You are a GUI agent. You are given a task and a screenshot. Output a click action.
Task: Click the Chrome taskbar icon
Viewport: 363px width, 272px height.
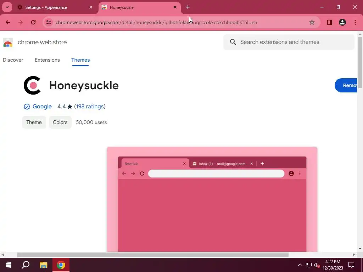pyautogui.click(x=61, y=265)
